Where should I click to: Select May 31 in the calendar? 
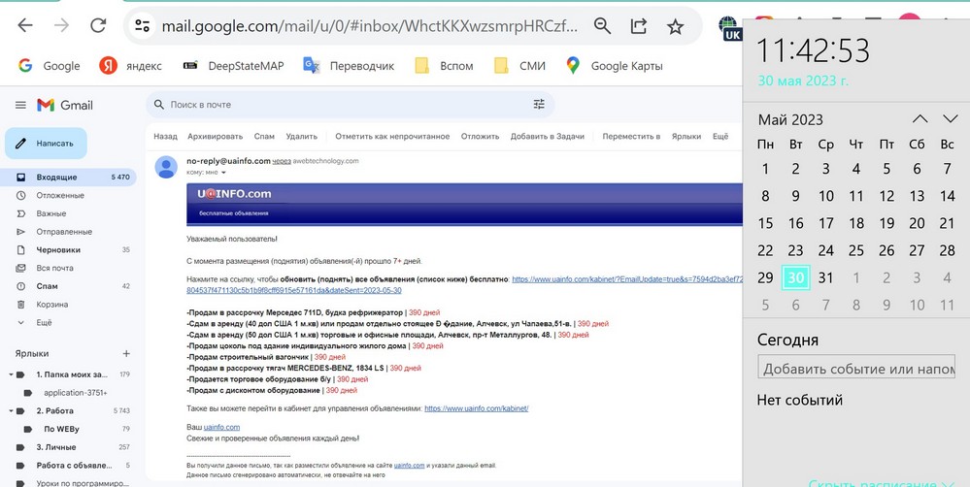point(826,278)
